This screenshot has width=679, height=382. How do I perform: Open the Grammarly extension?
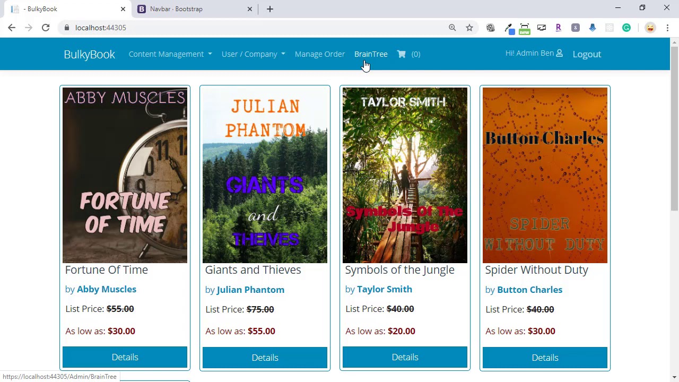click(x=626, y=28)
